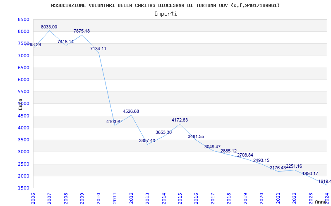Select data label 3653.30
331x206 pixels.
click(x=163, y=132)
